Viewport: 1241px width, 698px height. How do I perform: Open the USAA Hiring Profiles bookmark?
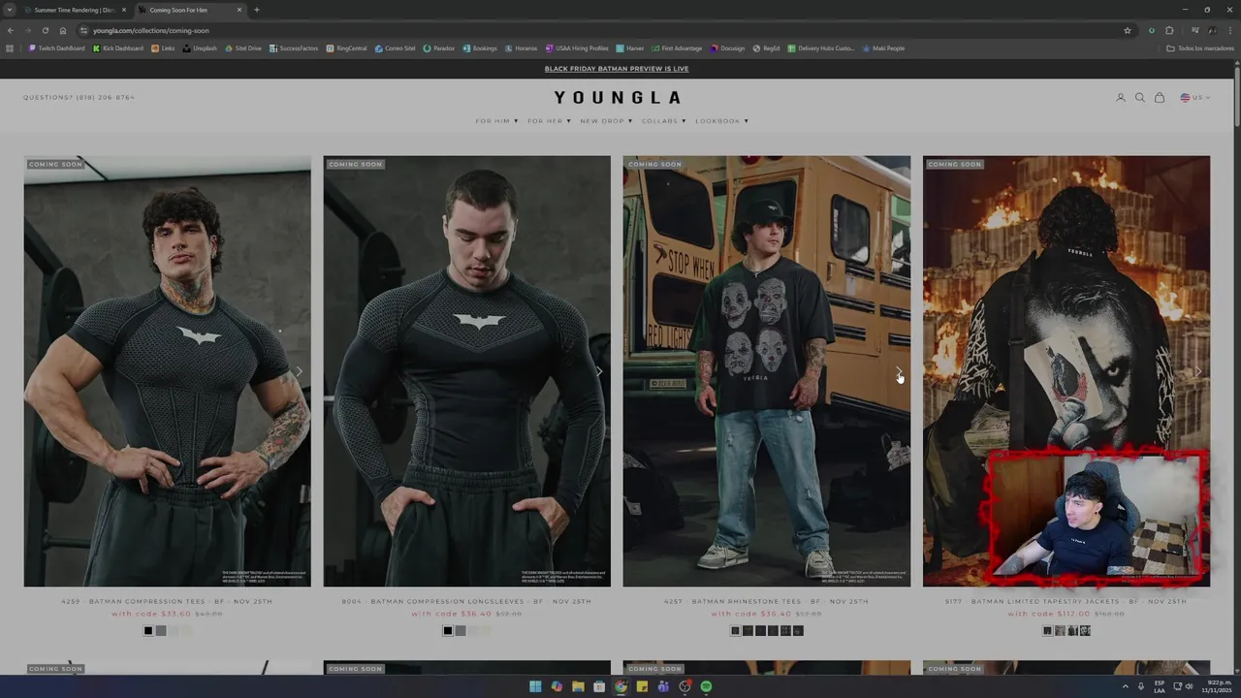tap(577, 48)
